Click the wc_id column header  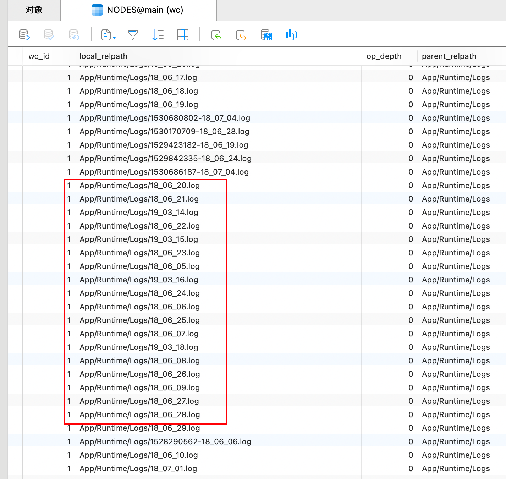pyautogui.click(x=49, y=56)
